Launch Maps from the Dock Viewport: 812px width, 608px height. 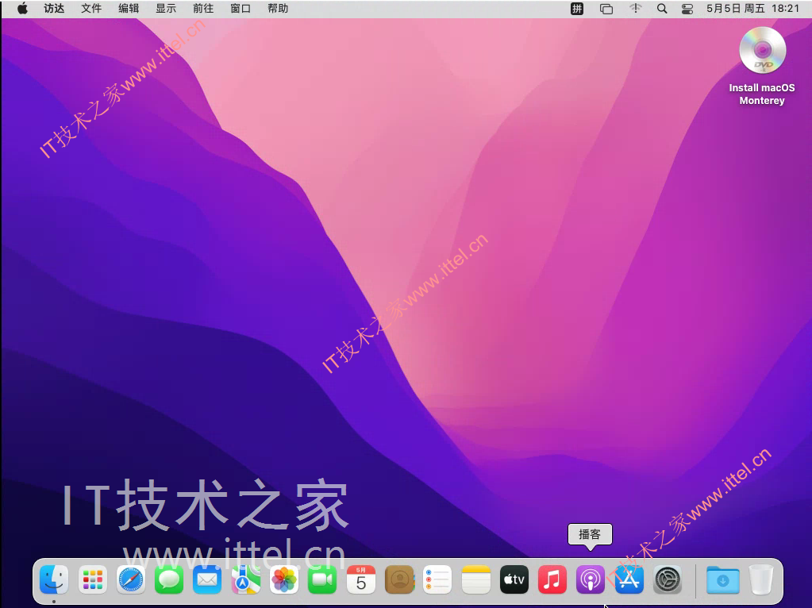[245, 579]
